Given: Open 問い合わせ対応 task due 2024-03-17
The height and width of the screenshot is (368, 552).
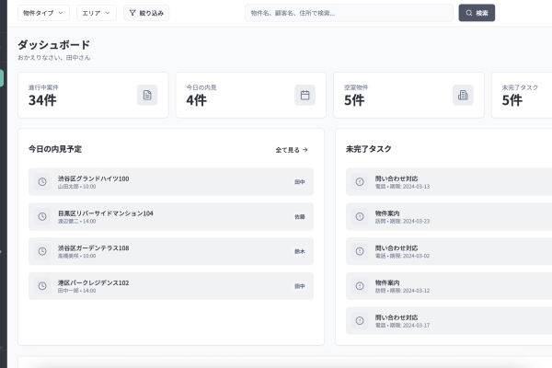Looking at the screenshot, I should pyautogui.click(x=449, y=320).
